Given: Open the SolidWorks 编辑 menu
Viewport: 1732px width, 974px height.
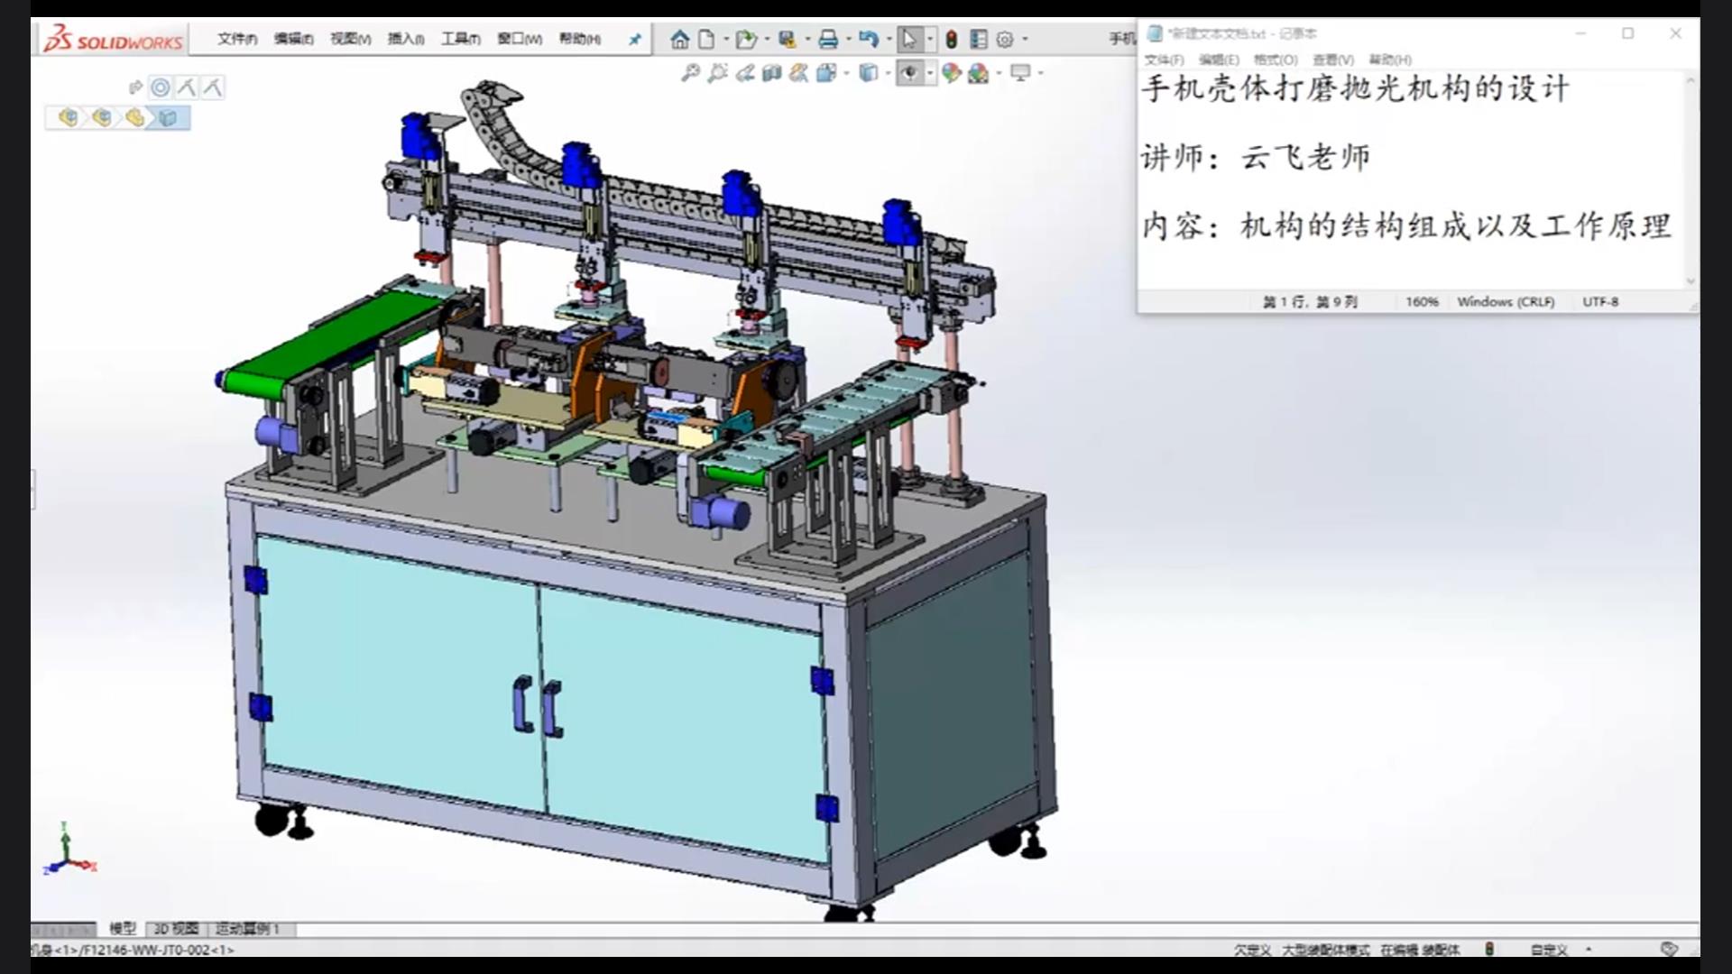Looking at the screenshot, I should [x=293, y=39].
